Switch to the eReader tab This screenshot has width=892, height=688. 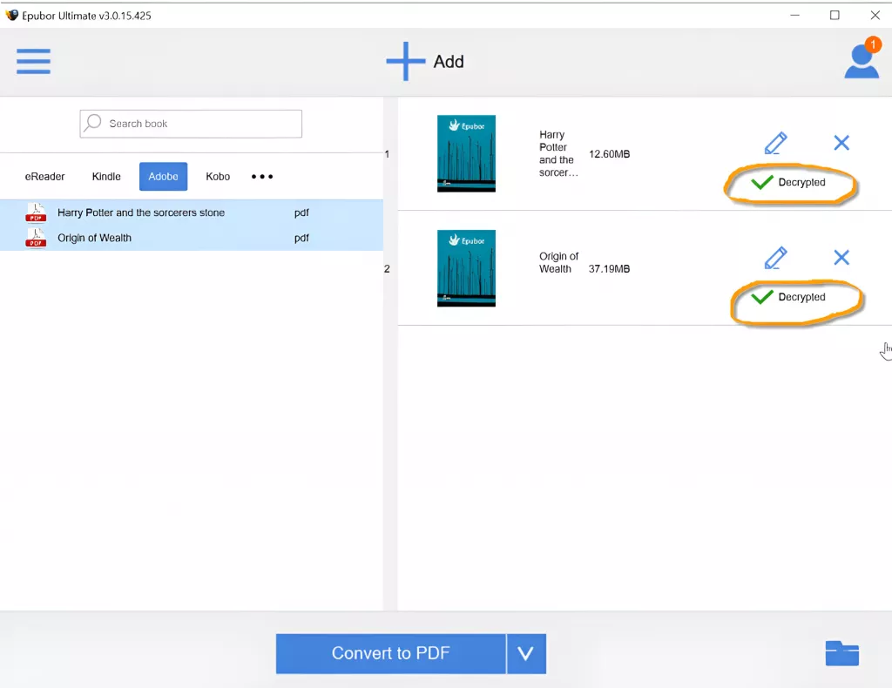45,176
